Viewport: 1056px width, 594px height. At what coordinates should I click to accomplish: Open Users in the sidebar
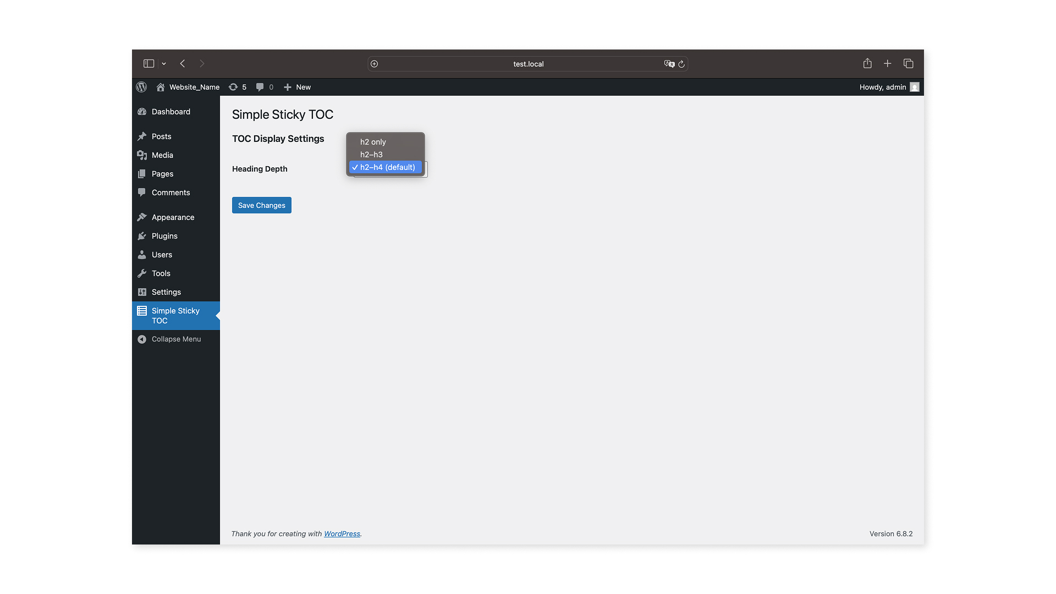[x=176, y=255]
